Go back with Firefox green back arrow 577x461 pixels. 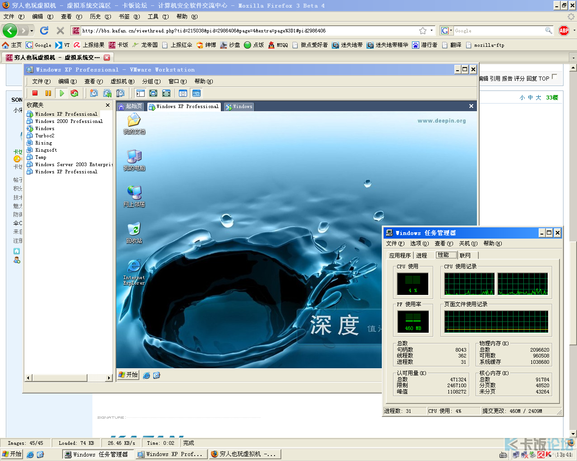pos(10,31)
